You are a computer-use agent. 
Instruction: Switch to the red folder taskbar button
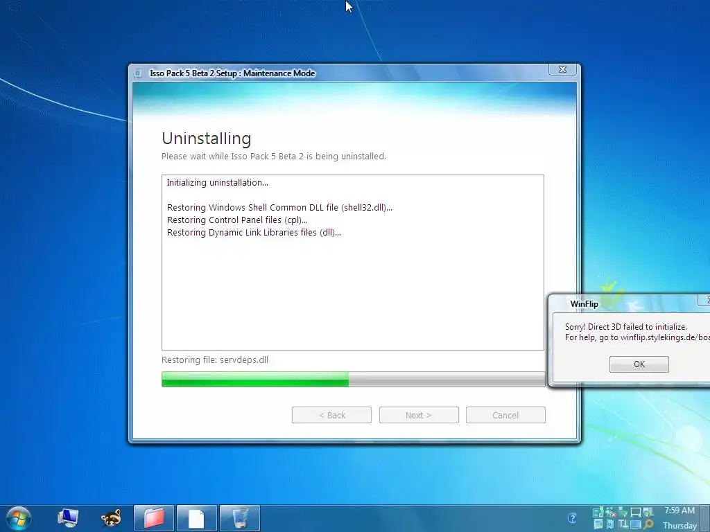click(x=154, y=518)
